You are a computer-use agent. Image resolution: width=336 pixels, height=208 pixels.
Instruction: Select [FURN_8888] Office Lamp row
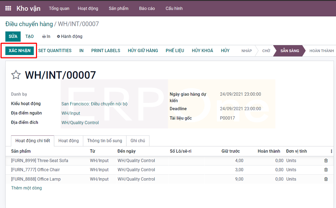pyautogui.click(x=169, y=179)
